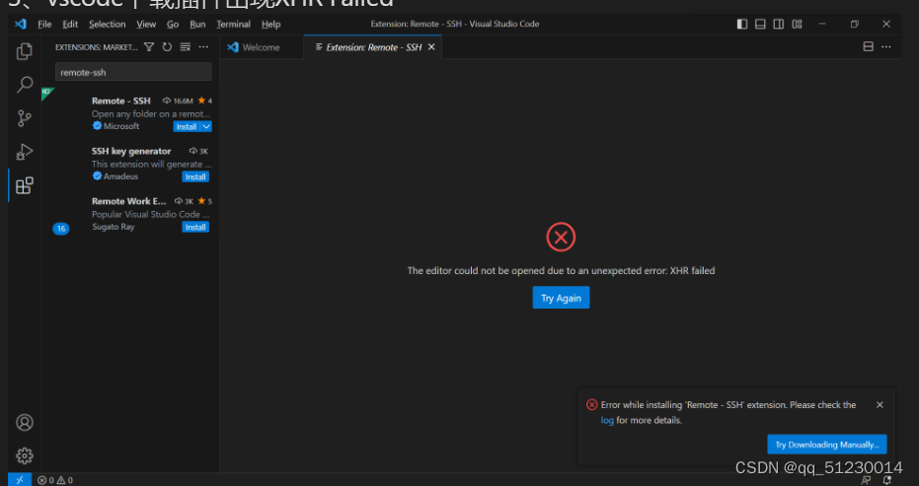This screenshot has height=486, width=919.
Task: Open Run and Debug view
Action: pyautogui.click(x=24, y=152)
